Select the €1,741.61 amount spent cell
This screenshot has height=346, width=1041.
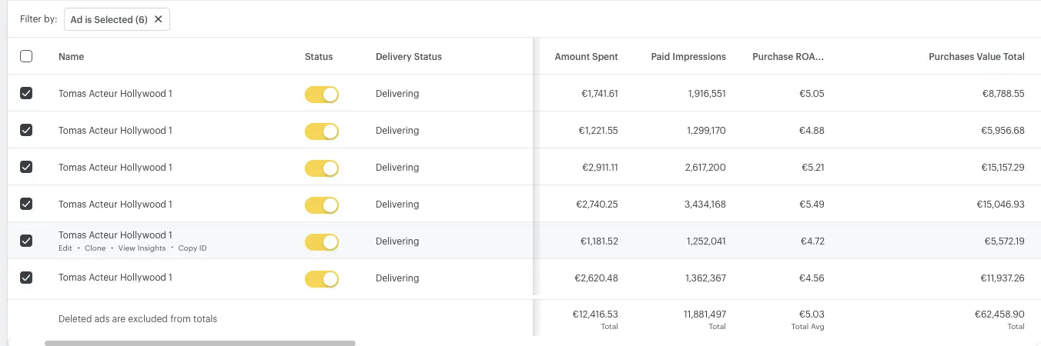598,94
